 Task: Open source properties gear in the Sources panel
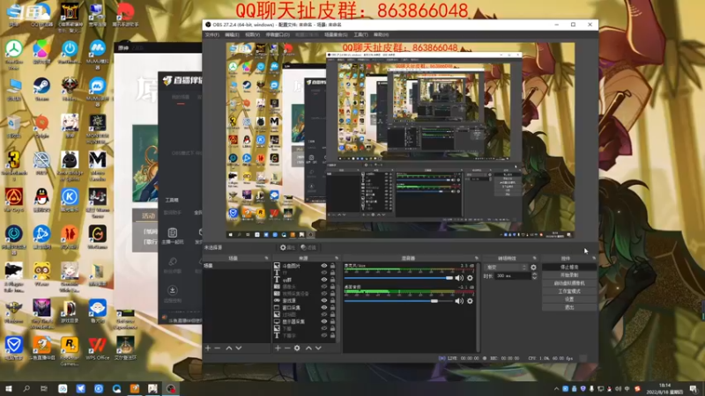tap(297, 348)
